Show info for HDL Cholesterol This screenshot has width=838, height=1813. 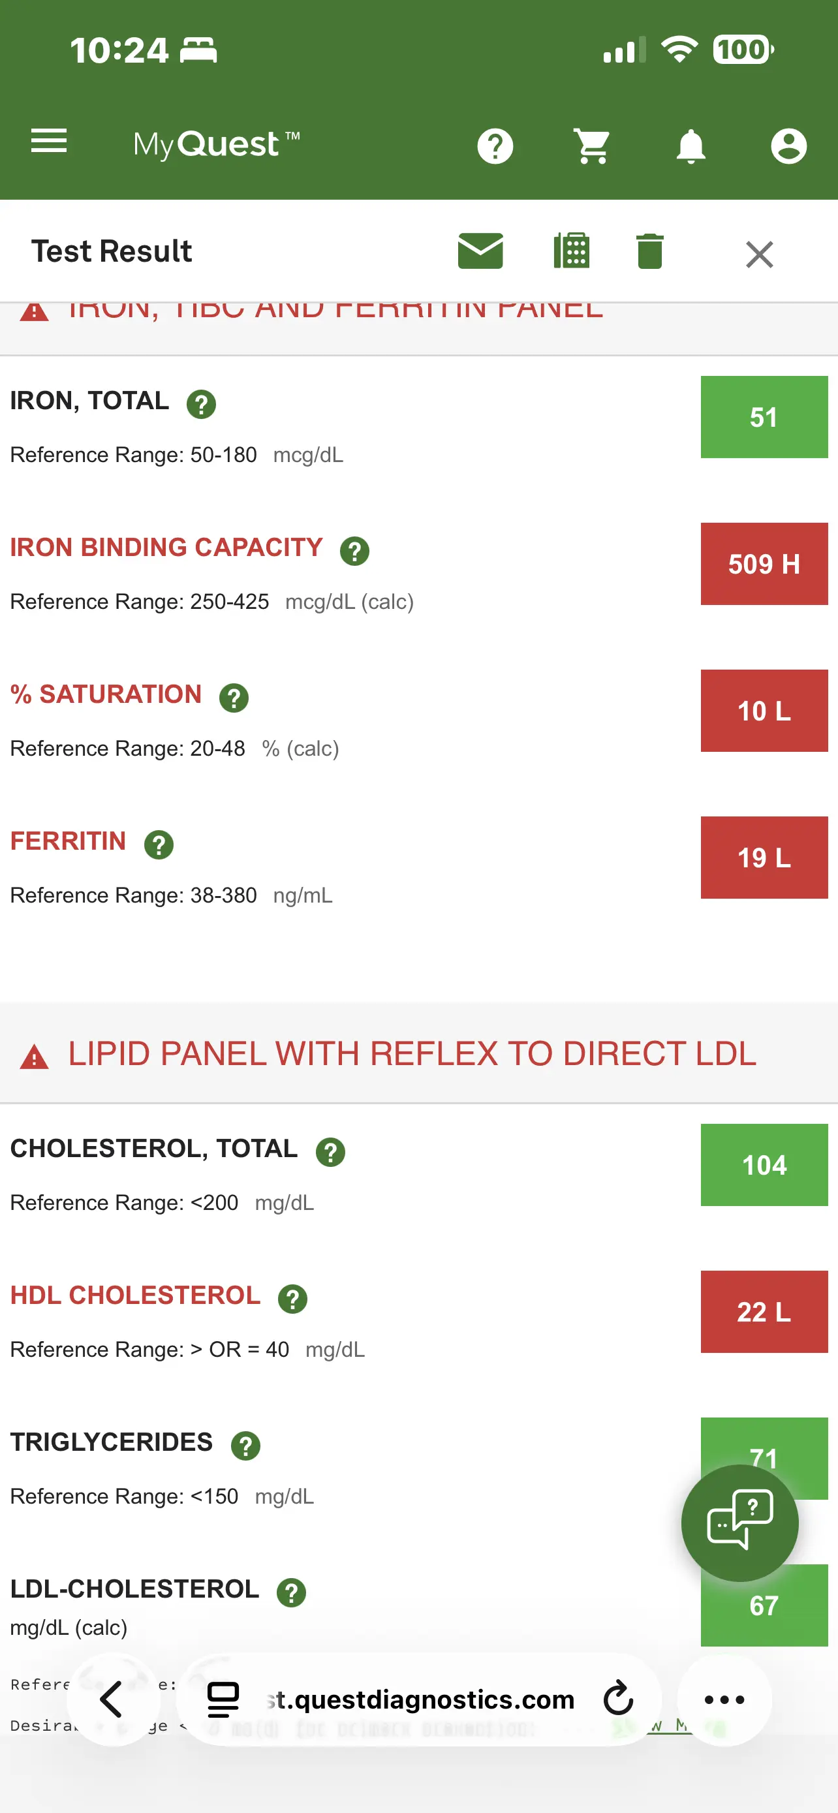point(292,1299)
